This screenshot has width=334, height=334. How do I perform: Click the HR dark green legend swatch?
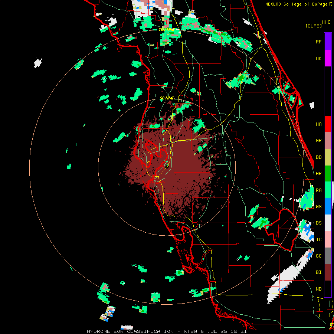328,173
